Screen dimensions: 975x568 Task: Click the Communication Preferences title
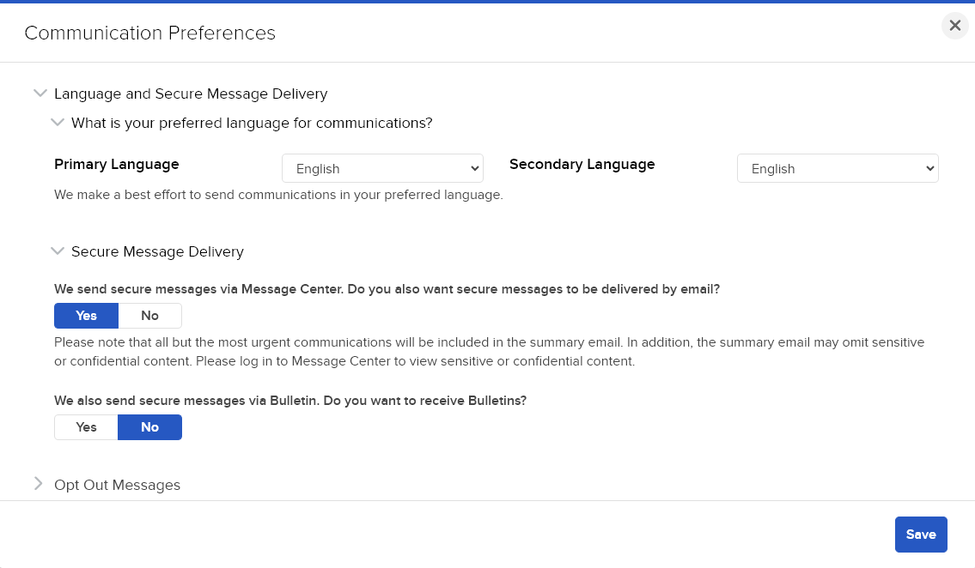pos(149,33)
